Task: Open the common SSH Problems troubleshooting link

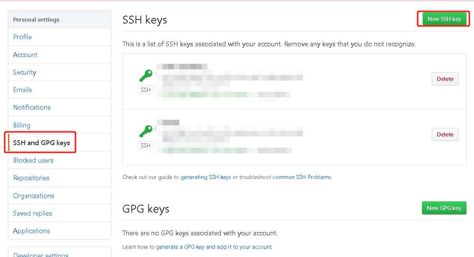Action: click(x=301, y=177)
